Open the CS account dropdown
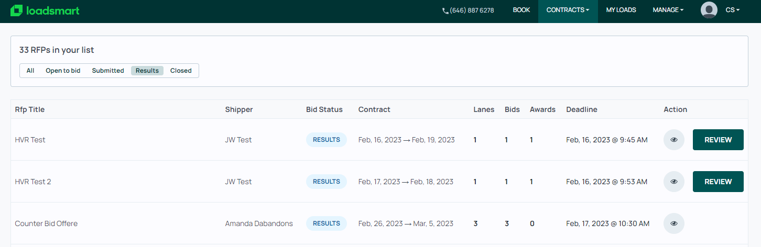This screenshot has width=761, height=247. click(733, 10)
